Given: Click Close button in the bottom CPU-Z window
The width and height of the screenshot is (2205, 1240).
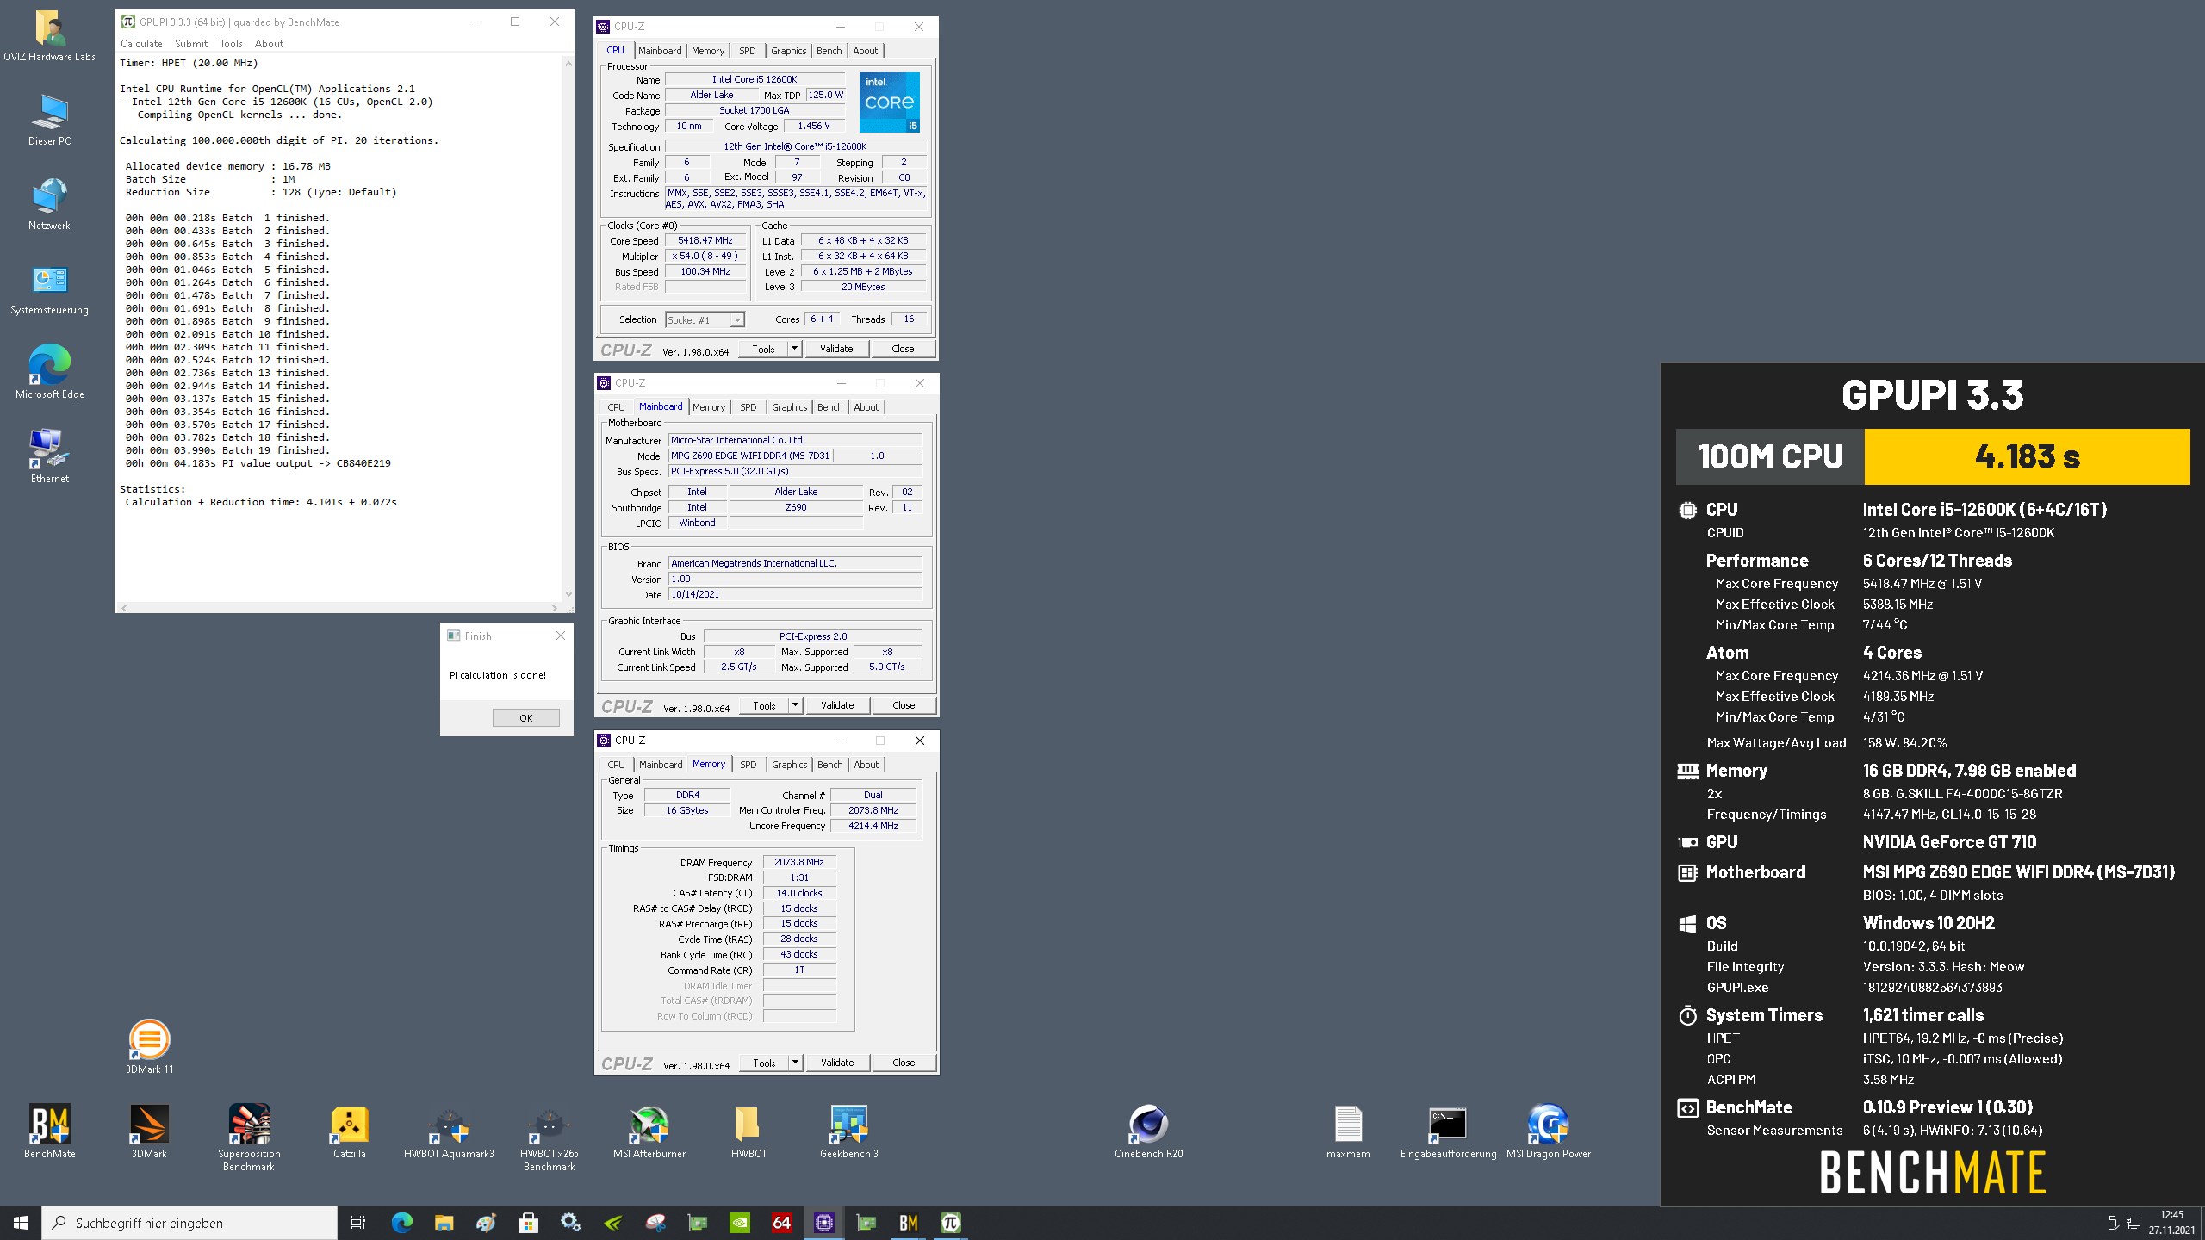Looking at the screenshot, I should pyautogui.click(x=904, y=1063).
